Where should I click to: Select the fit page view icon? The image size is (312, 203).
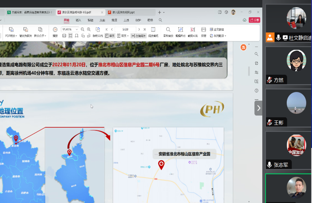coord(70,36)
